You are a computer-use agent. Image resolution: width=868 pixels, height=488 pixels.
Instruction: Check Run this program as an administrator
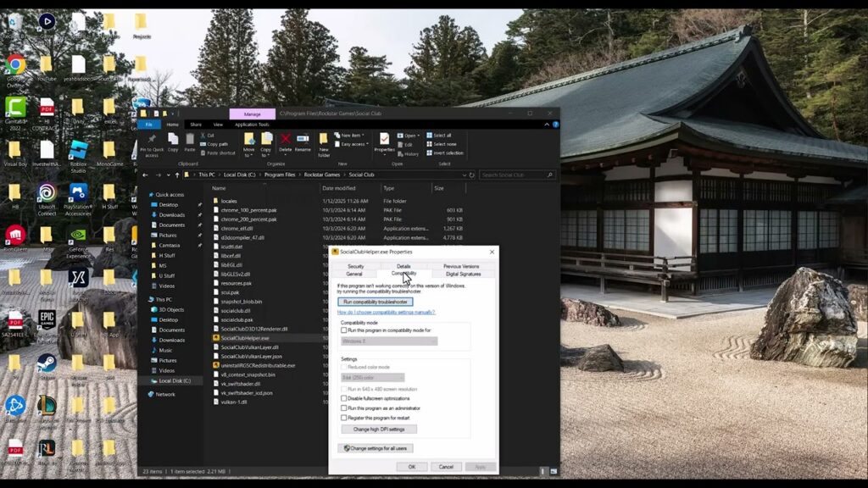tap(344, 408)
